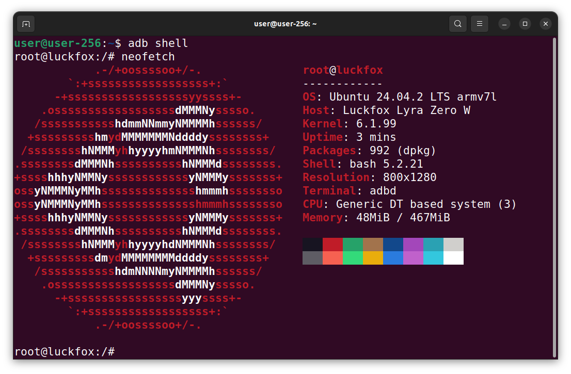Click the red 'CPU' label
Image resolution: width=571 pixels, height=374 pixels.
click(312, 204)
